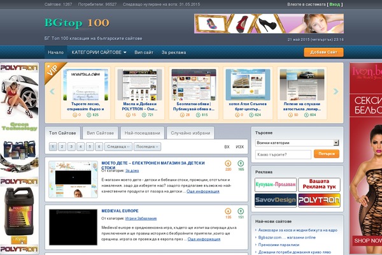The height and width of the screenshot is (255, 382).
Task: Click green up arrow beside 815
Action: pos(198,115)
